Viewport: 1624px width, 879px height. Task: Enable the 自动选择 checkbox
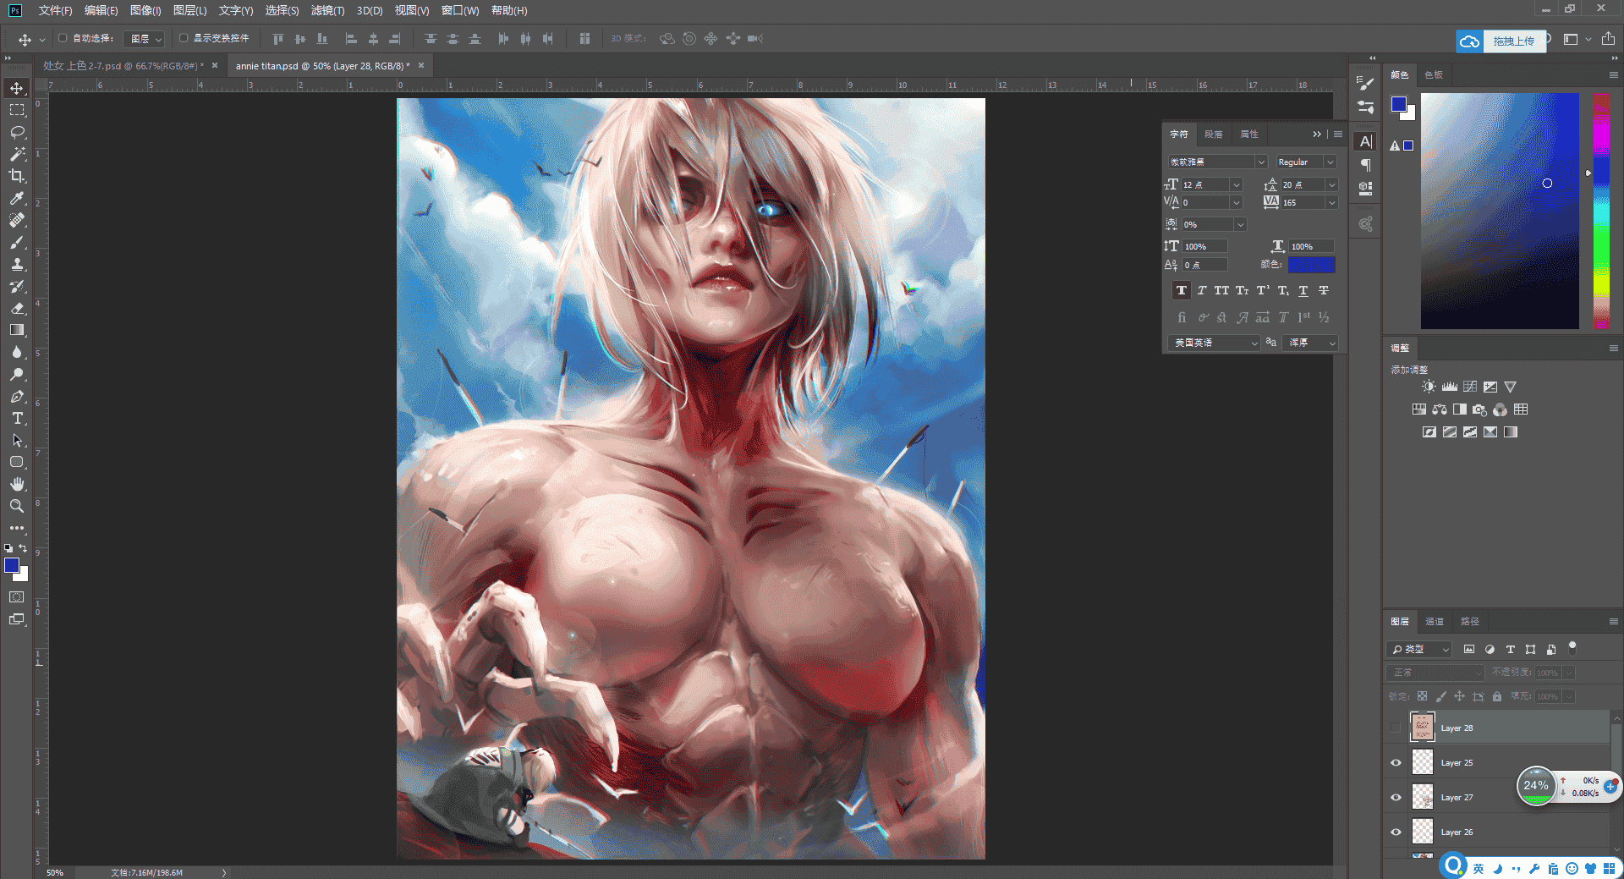63,38
